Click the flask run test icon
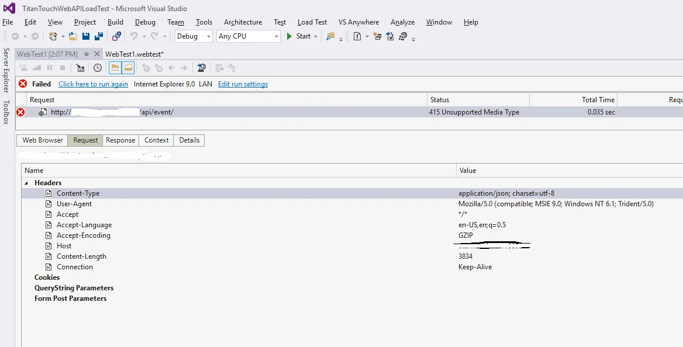Image resolution: width=683 pixels, height=347 pixels. [x=23, y=68]
